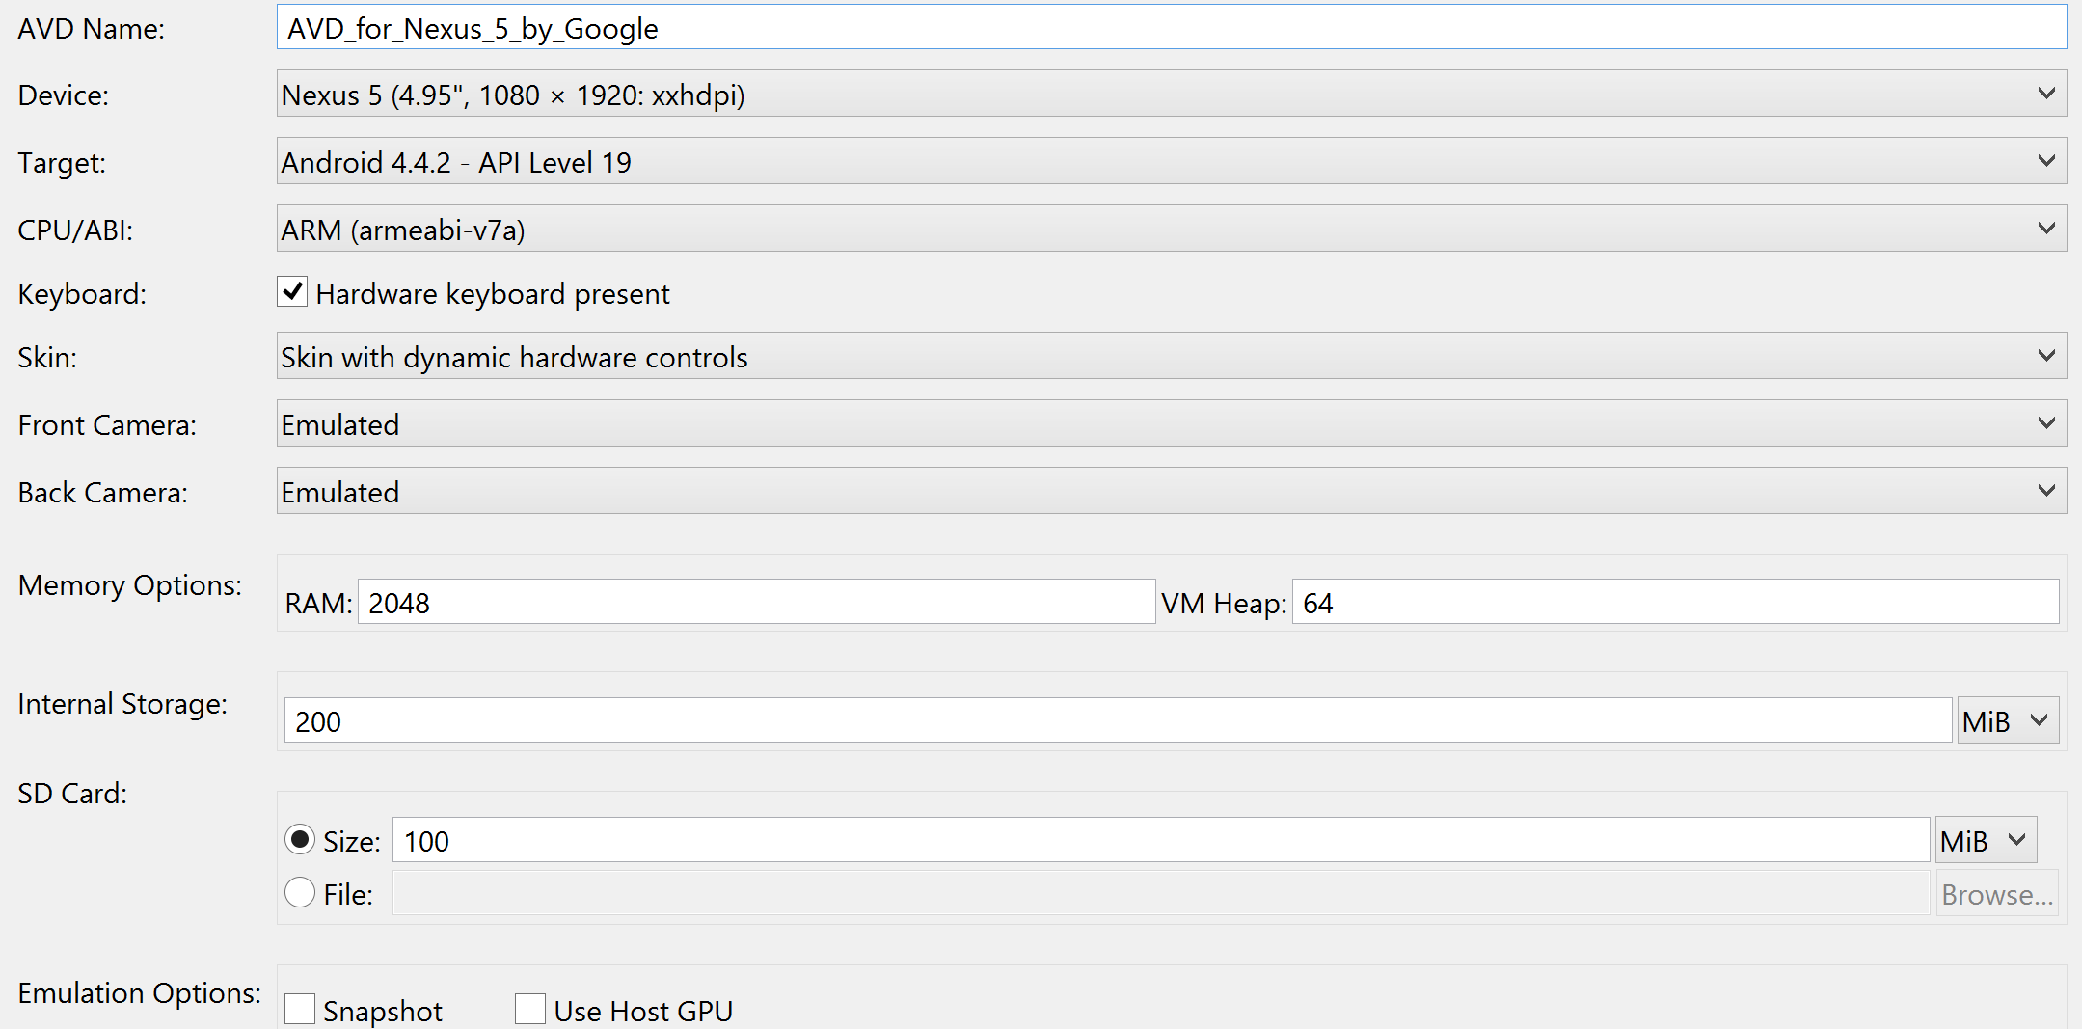Enable the Snapshot checkbox

tap(300, 1009)
